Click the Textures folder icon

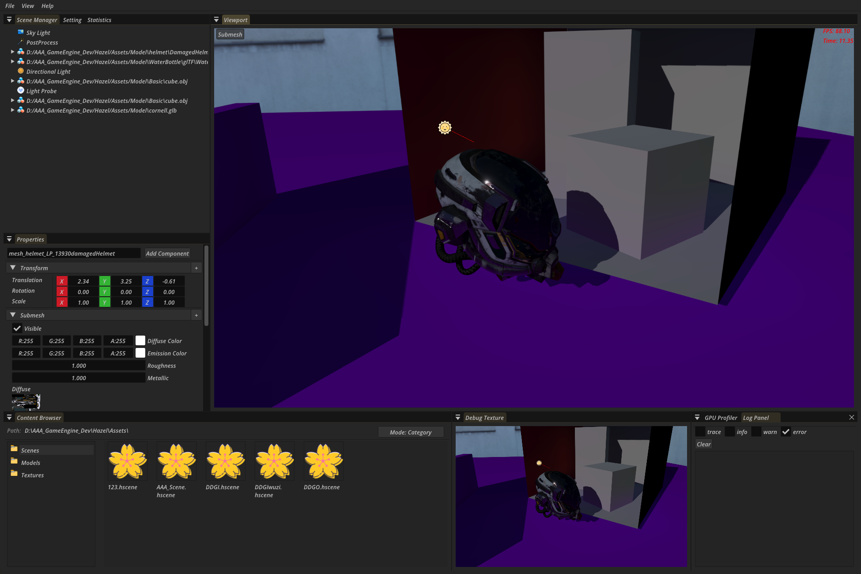point(14,474)
